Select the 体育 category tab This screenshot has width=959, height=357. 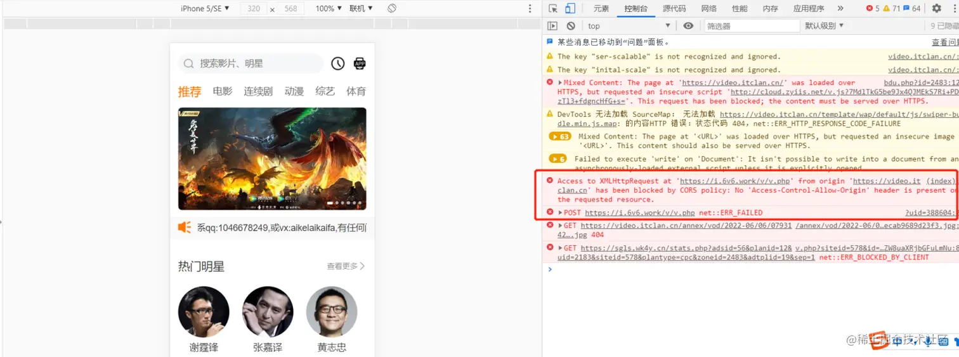tap(356, 91)
